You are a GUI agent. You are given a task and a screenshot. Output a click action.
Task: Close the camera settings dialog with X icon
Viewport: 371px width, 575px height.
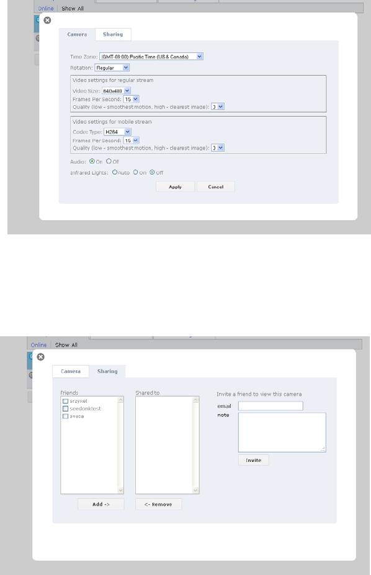pos(47,20)
